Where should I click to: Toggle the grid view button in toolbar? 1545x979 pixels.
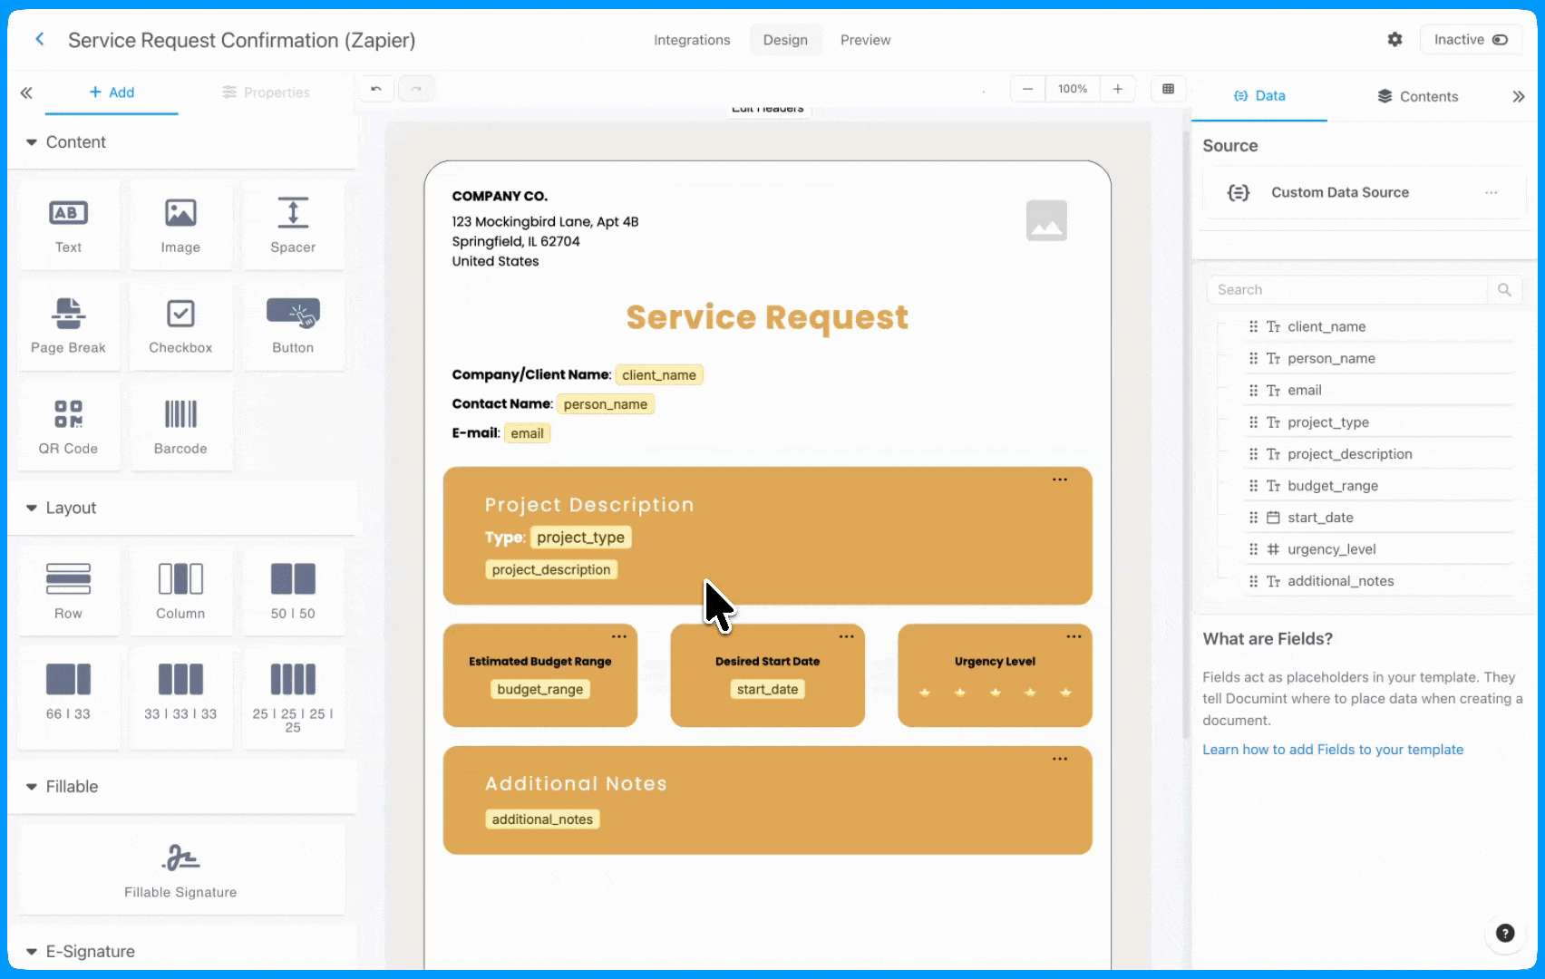click(x=1168, y=89)
